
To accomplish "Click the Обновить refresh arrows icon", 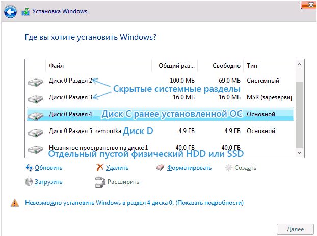I will [29, 168].
